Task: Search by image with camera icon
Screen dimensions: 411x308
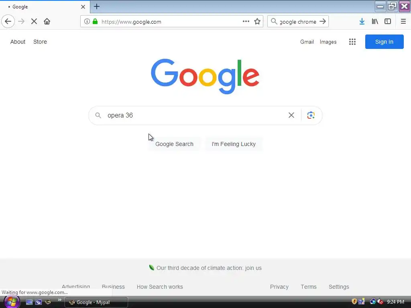Action: click(311, 115)
